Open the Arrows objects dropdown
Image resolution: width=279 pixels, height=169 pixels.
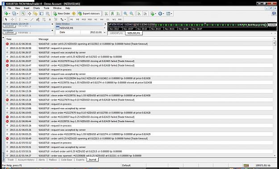pos(63,19)
